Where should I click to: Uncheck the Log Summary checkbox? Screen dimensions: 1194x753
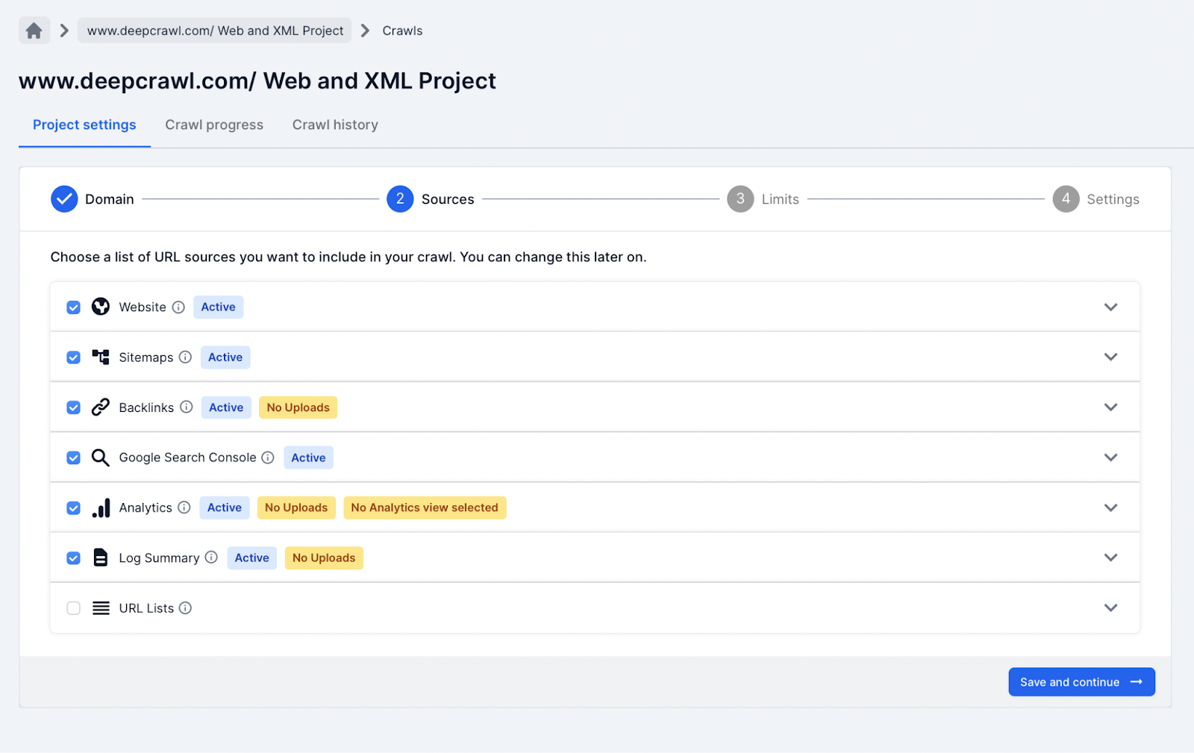tap(73, 558)
